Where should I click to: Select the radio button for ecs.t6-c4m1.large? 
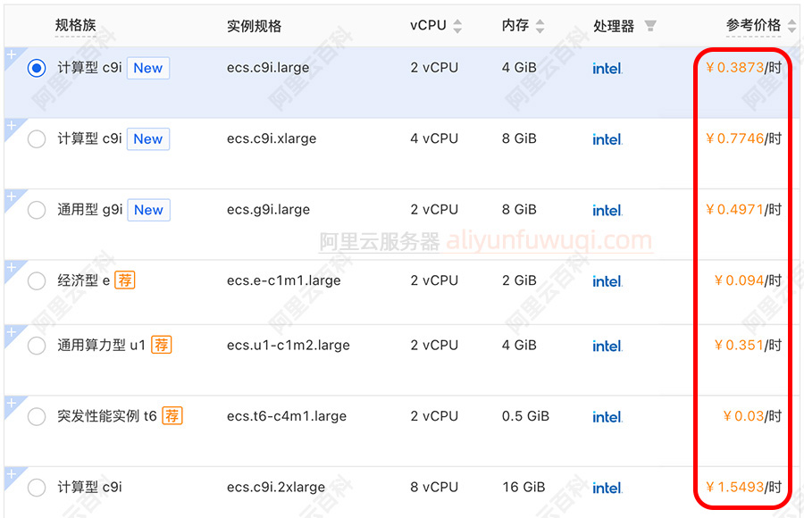coord(36,416)
